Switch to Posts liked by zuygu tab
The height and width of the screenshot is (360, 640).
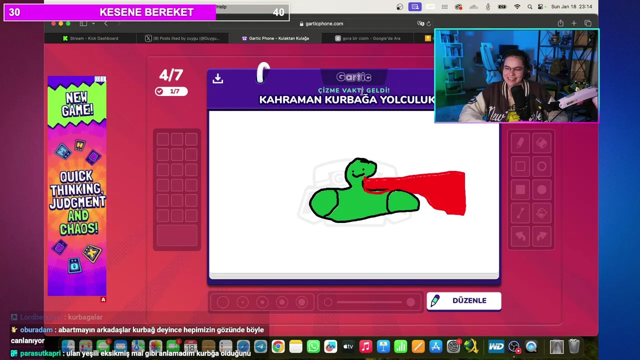[x=182, y=38]
